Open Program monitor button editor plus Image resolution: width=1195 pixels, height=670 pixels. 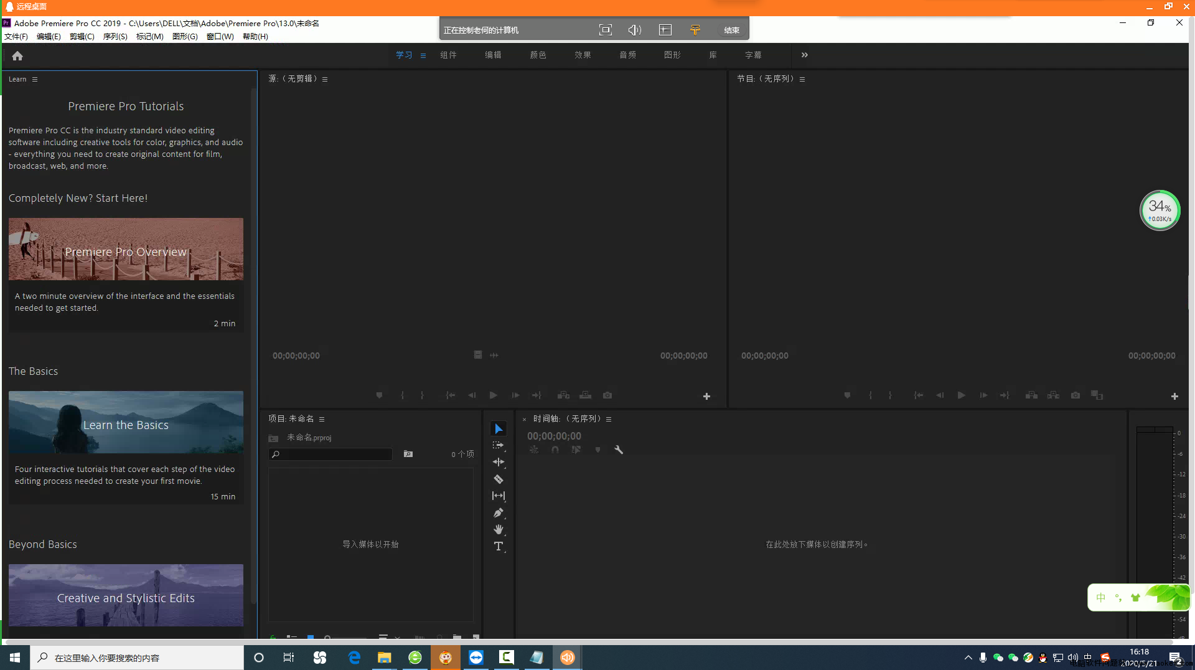[x=1174, y=396]
